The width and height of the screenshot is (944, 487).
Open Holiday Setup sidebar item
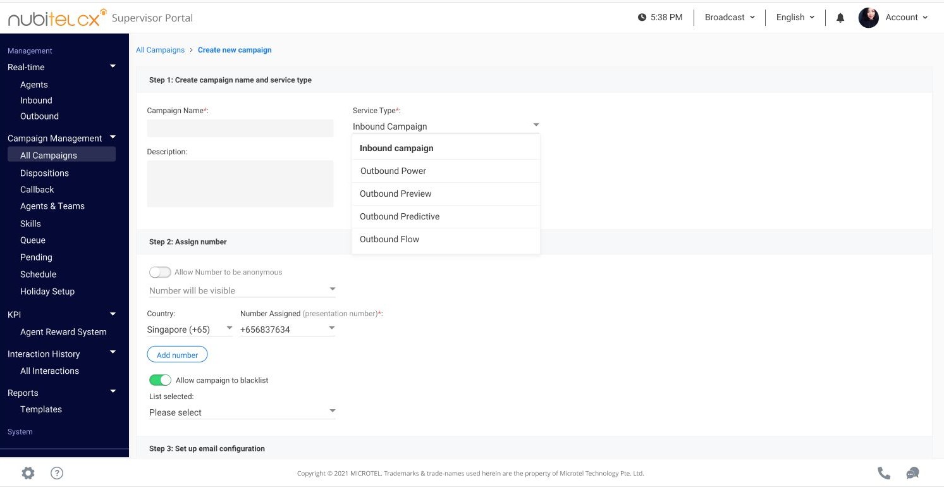click(x=47, y=292)
